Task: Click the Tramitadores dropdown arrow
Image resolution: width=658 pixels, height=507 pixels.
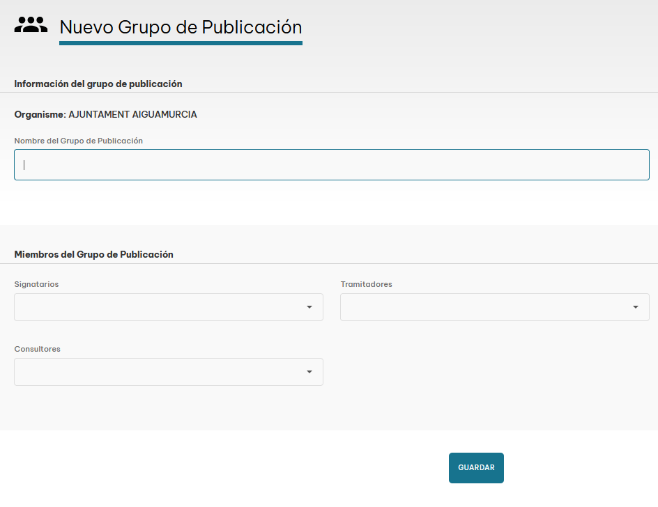Action: pyautogui.click(x=636, y=307)
